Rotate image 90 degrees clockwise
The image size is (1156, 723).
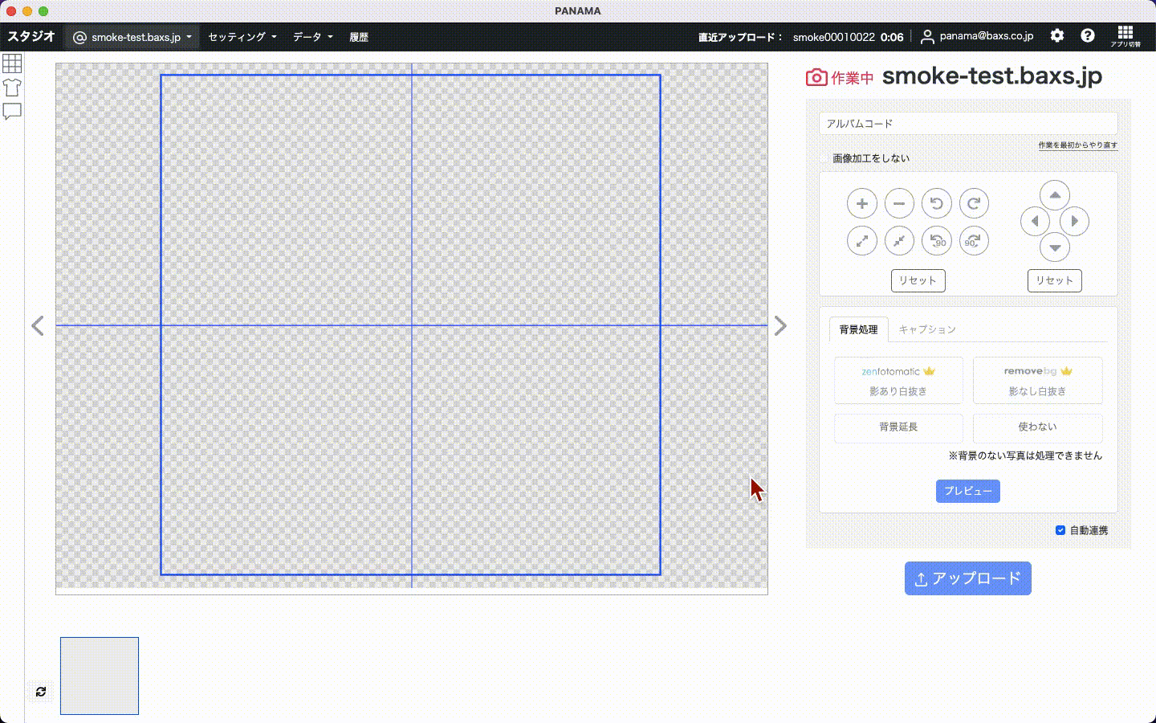click(x=974, y=241)
